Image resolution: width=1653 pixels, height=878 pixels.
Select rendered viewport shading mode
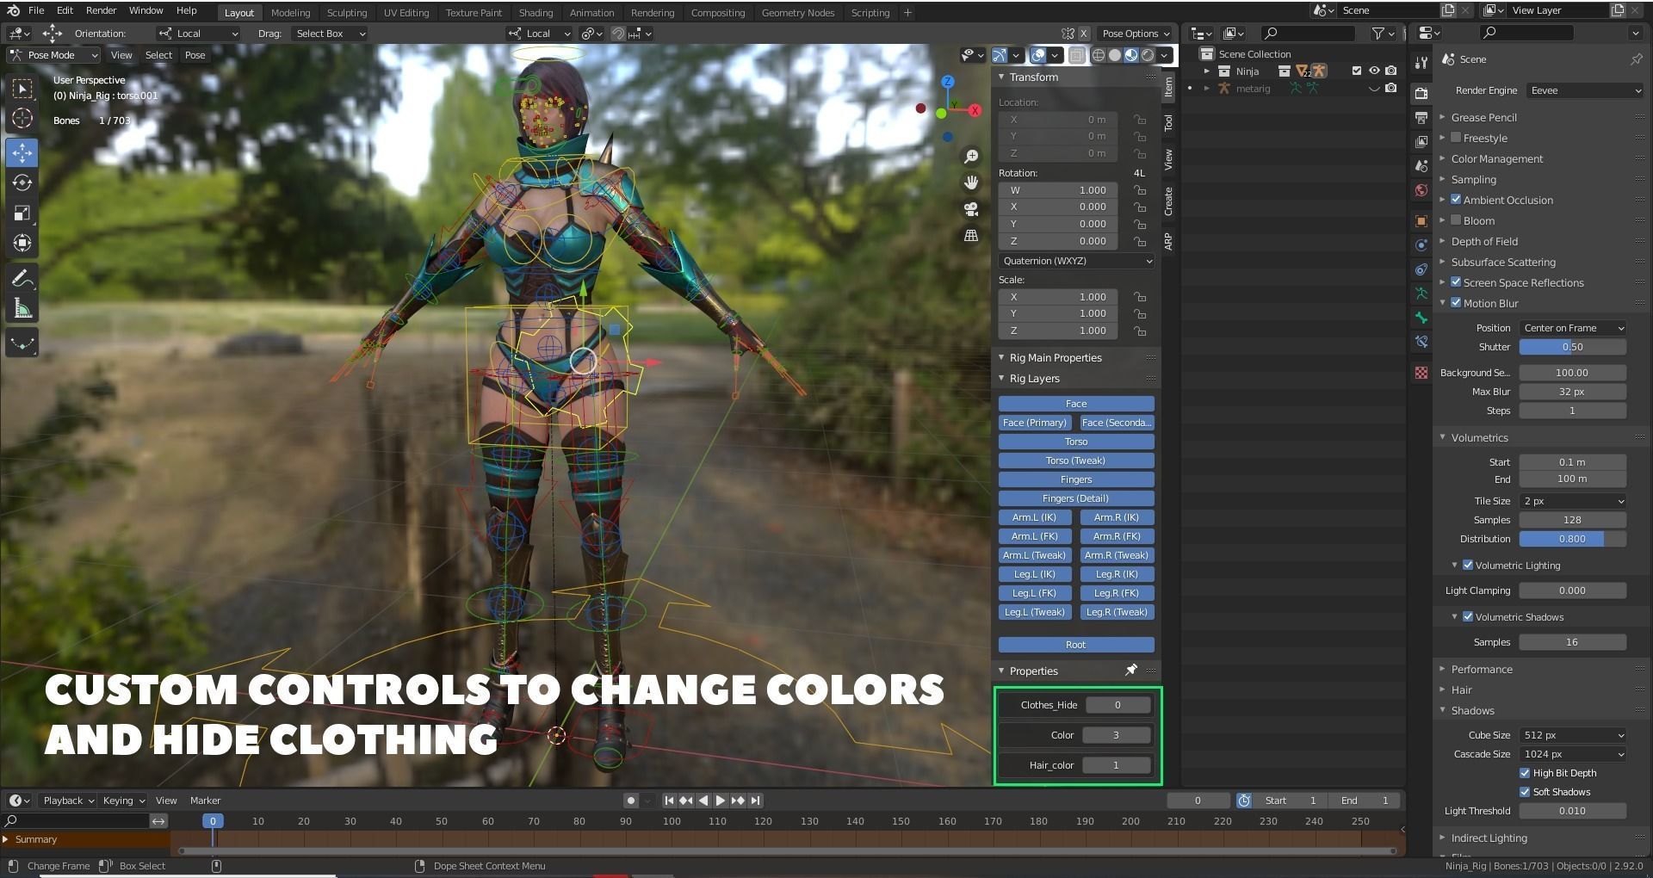(x=1148, y=55)
